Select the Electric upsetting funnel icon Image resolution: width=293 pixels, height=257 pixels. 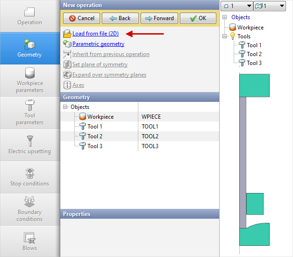point(30,141)
